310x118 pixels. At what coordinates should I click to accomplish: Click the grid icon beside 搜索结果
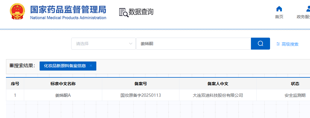coord(11,65)
